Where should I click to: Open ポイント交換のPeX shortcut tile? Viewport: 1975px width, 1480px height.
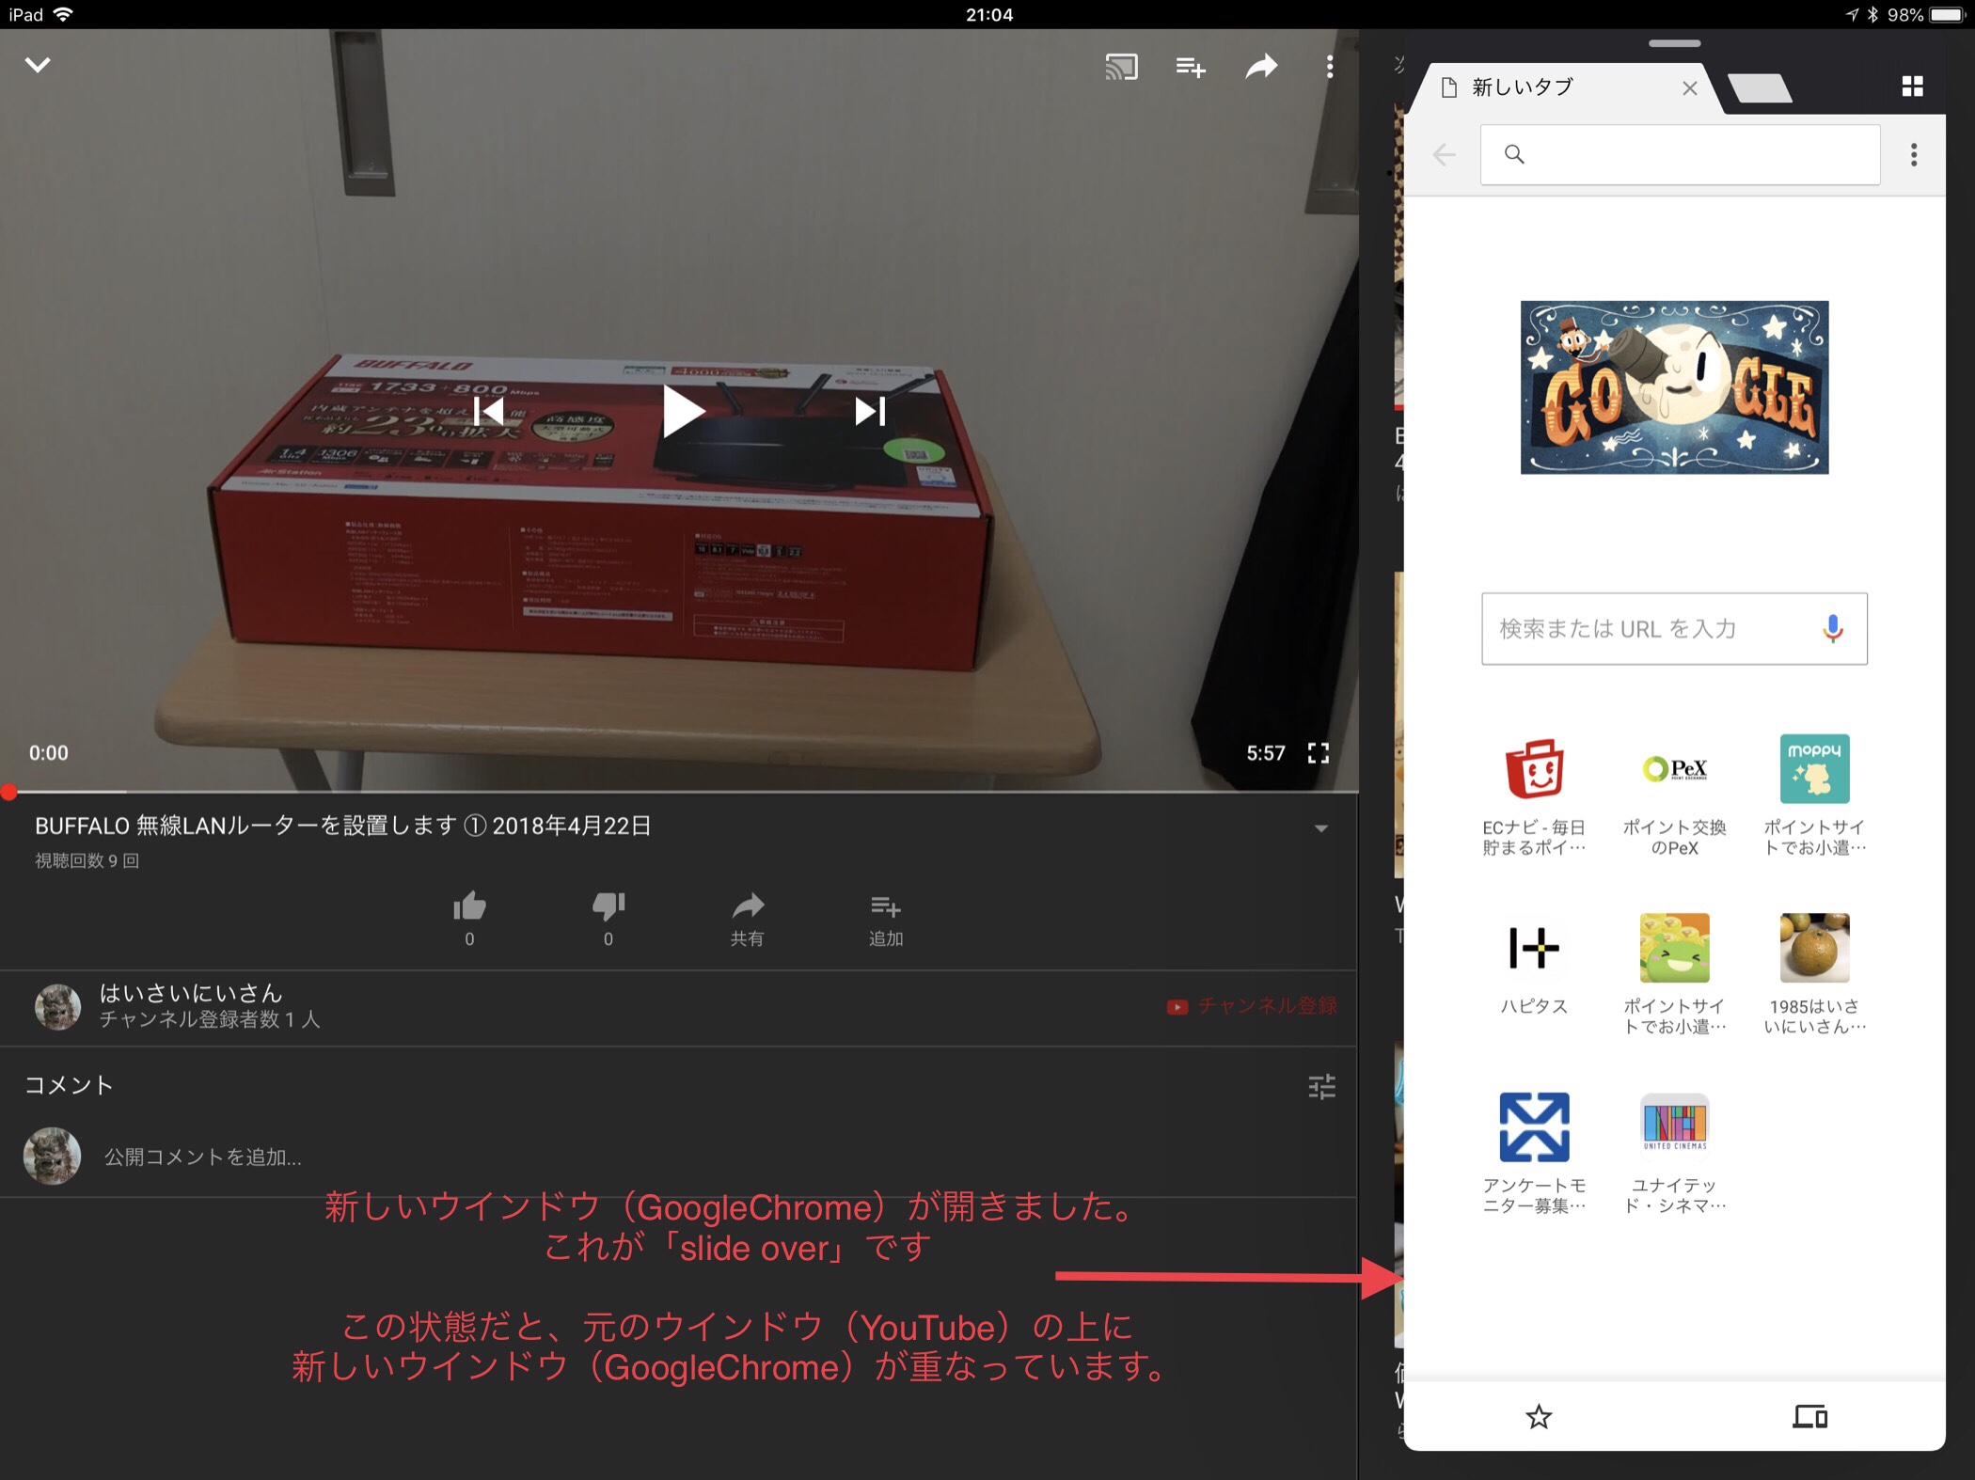coord(1674,795)
